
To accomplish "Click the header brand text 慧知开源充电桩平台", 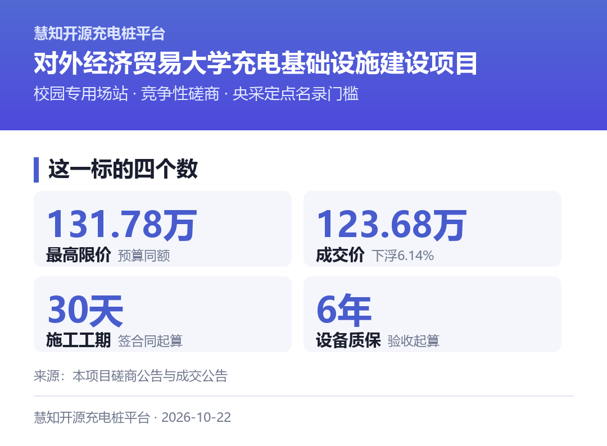I will tap(99, 33).
